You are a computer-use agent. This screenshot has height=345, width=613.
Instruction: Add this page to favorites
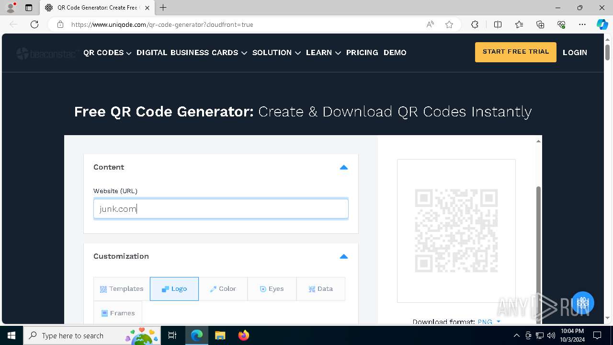coord(449,24)
